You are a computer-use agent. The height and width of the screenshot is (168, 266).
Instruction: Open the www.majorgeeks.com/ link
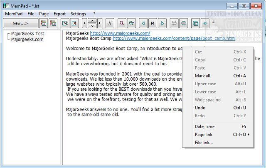coord(120,33)
